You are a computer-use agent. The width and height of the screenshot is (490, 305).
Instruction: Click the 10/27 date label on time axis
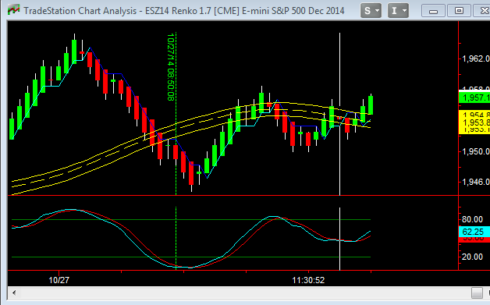coord(59,280)
